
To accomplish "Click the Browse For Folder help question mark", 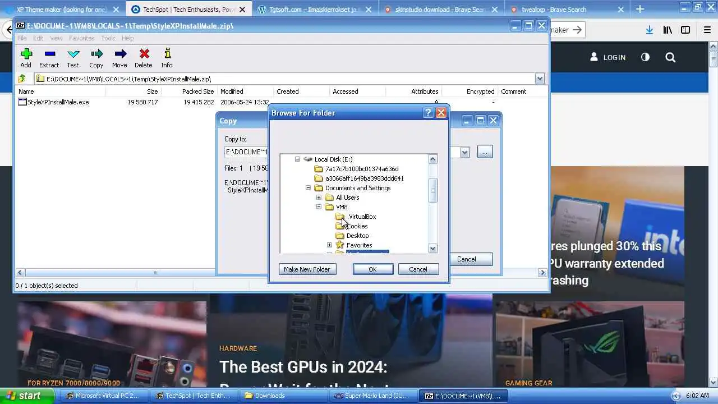I will pyautogui.click(x=428, y=113).
